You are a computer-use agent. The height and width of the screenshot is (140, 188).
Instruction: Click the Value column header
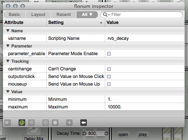(145, 22)
